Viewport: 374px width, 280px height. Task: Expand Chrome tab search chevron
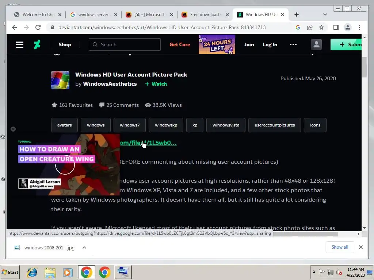pos(325,15)
